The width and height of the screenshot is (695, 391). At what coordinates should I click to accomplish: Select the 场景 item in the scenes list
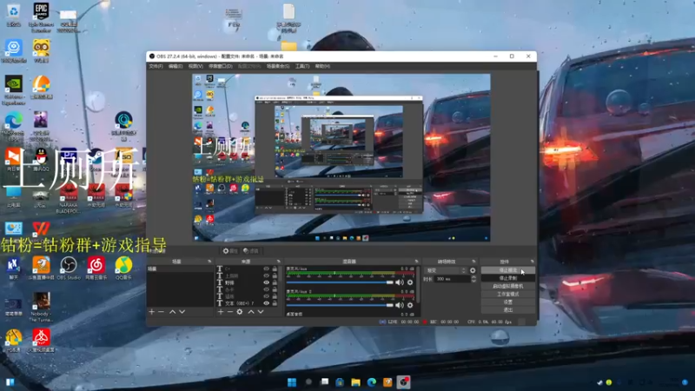pos(180,268)
